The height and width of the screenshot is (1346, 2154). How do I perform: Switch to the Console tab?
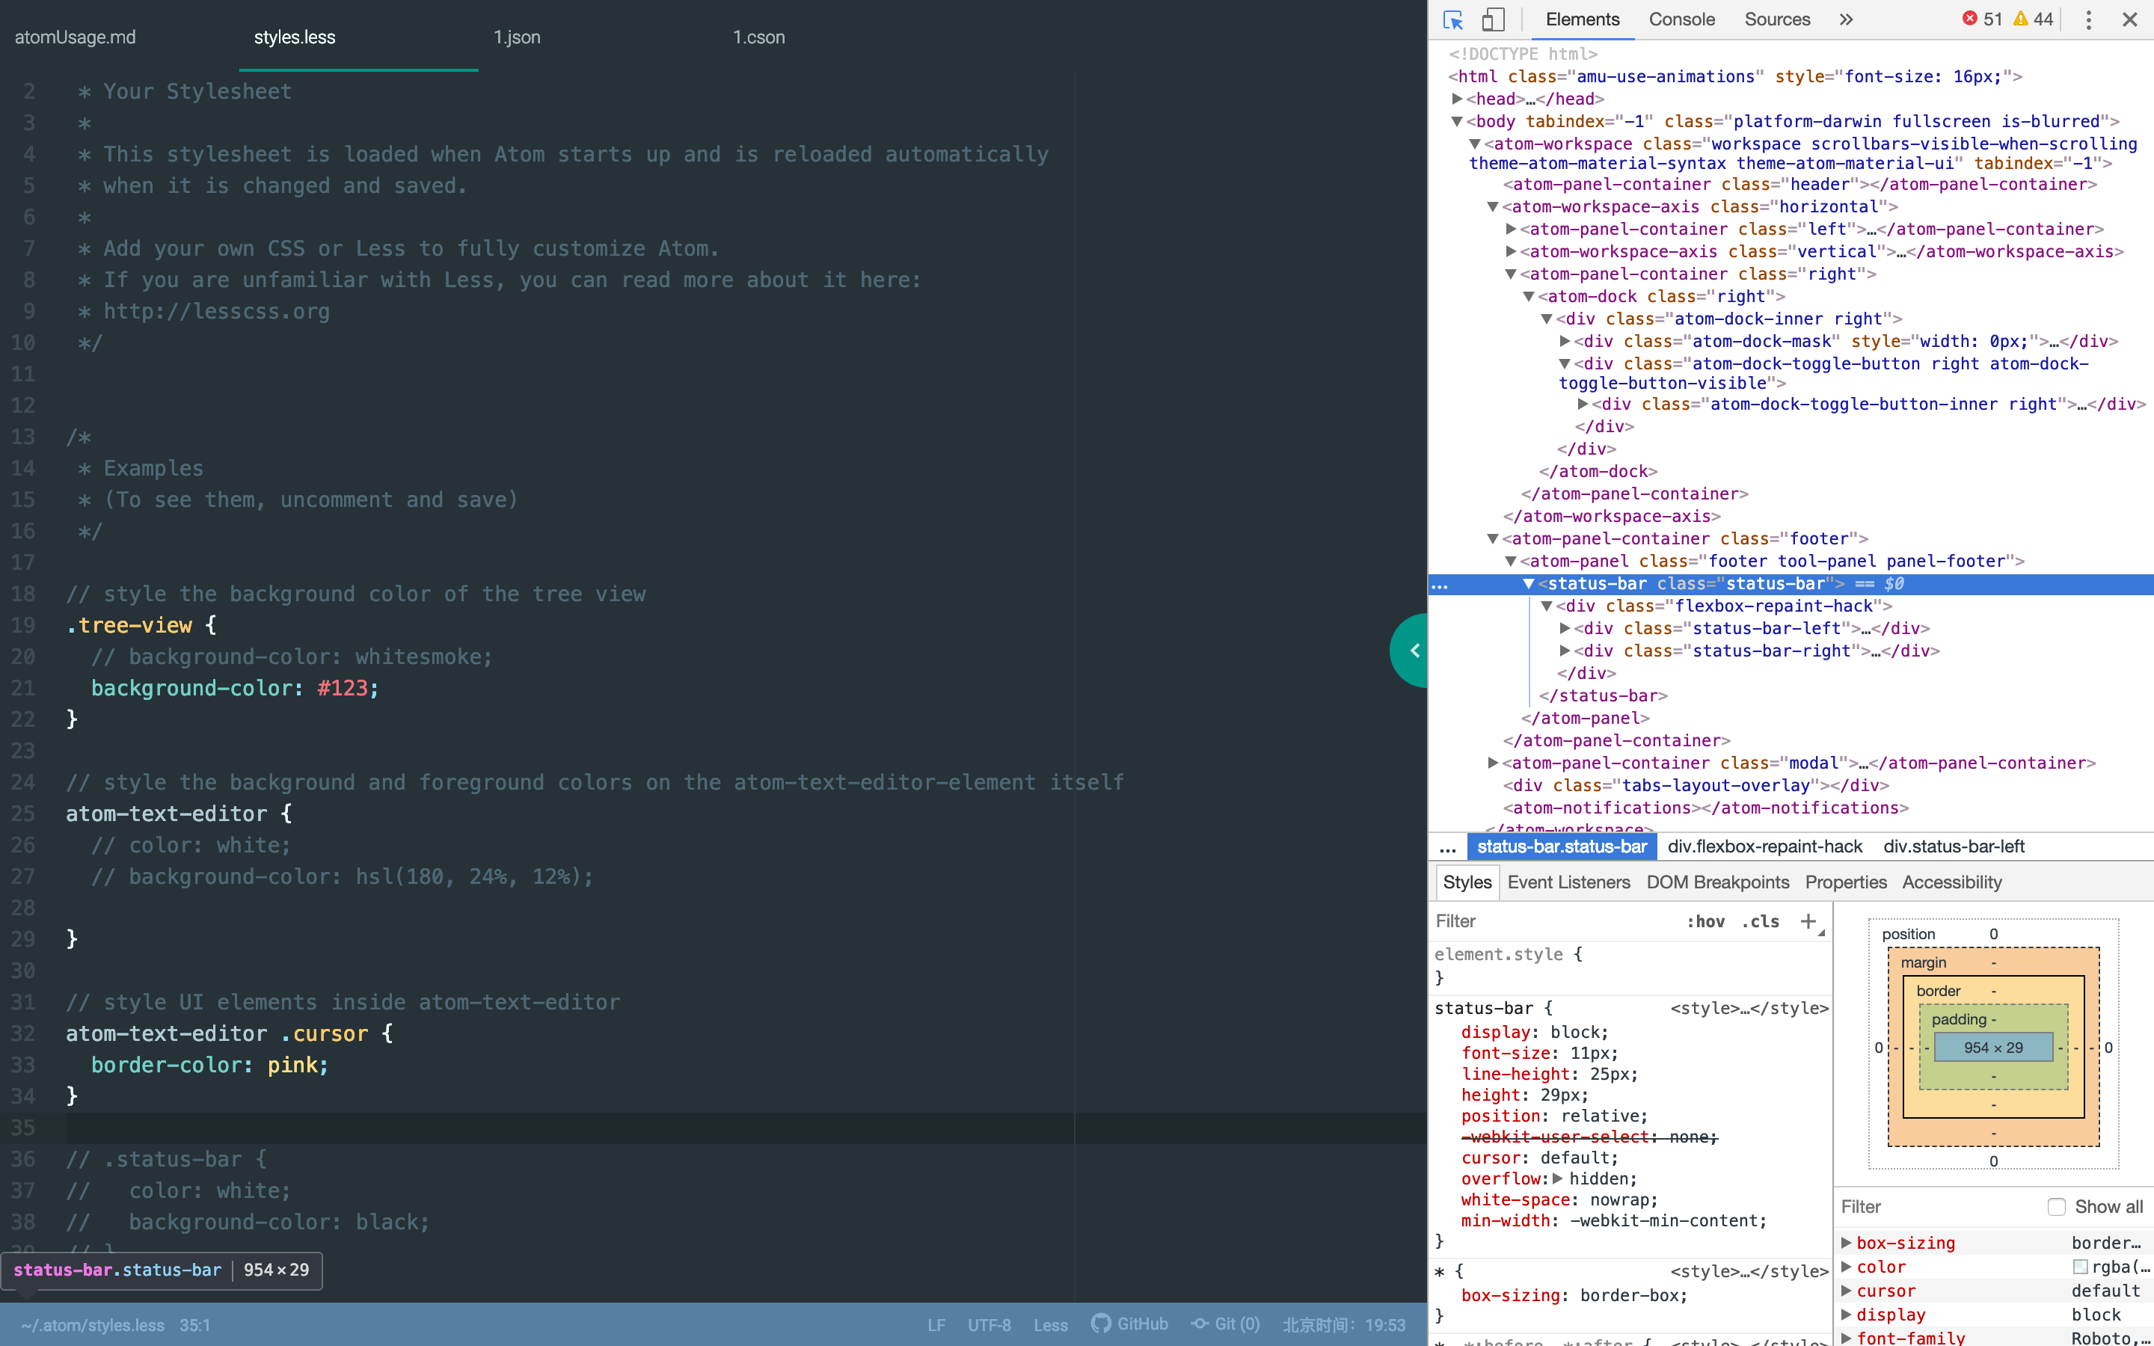point(1681,19)
